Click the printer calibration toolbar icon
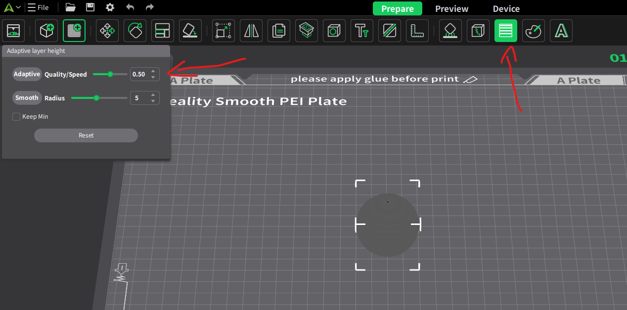627x310 pixels. (13, 31)
